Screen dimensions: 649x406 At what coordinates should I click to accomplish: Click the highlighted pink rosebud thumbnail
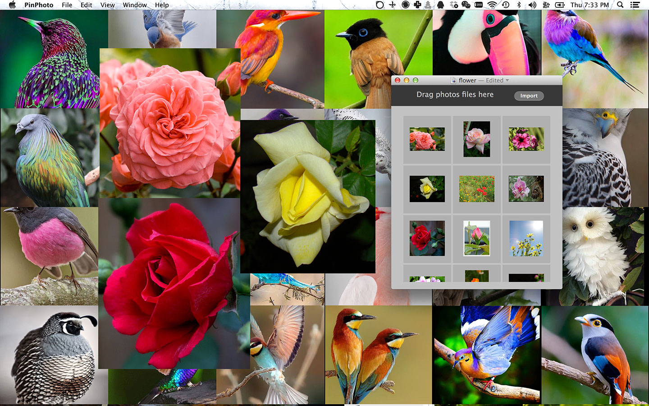476,238
